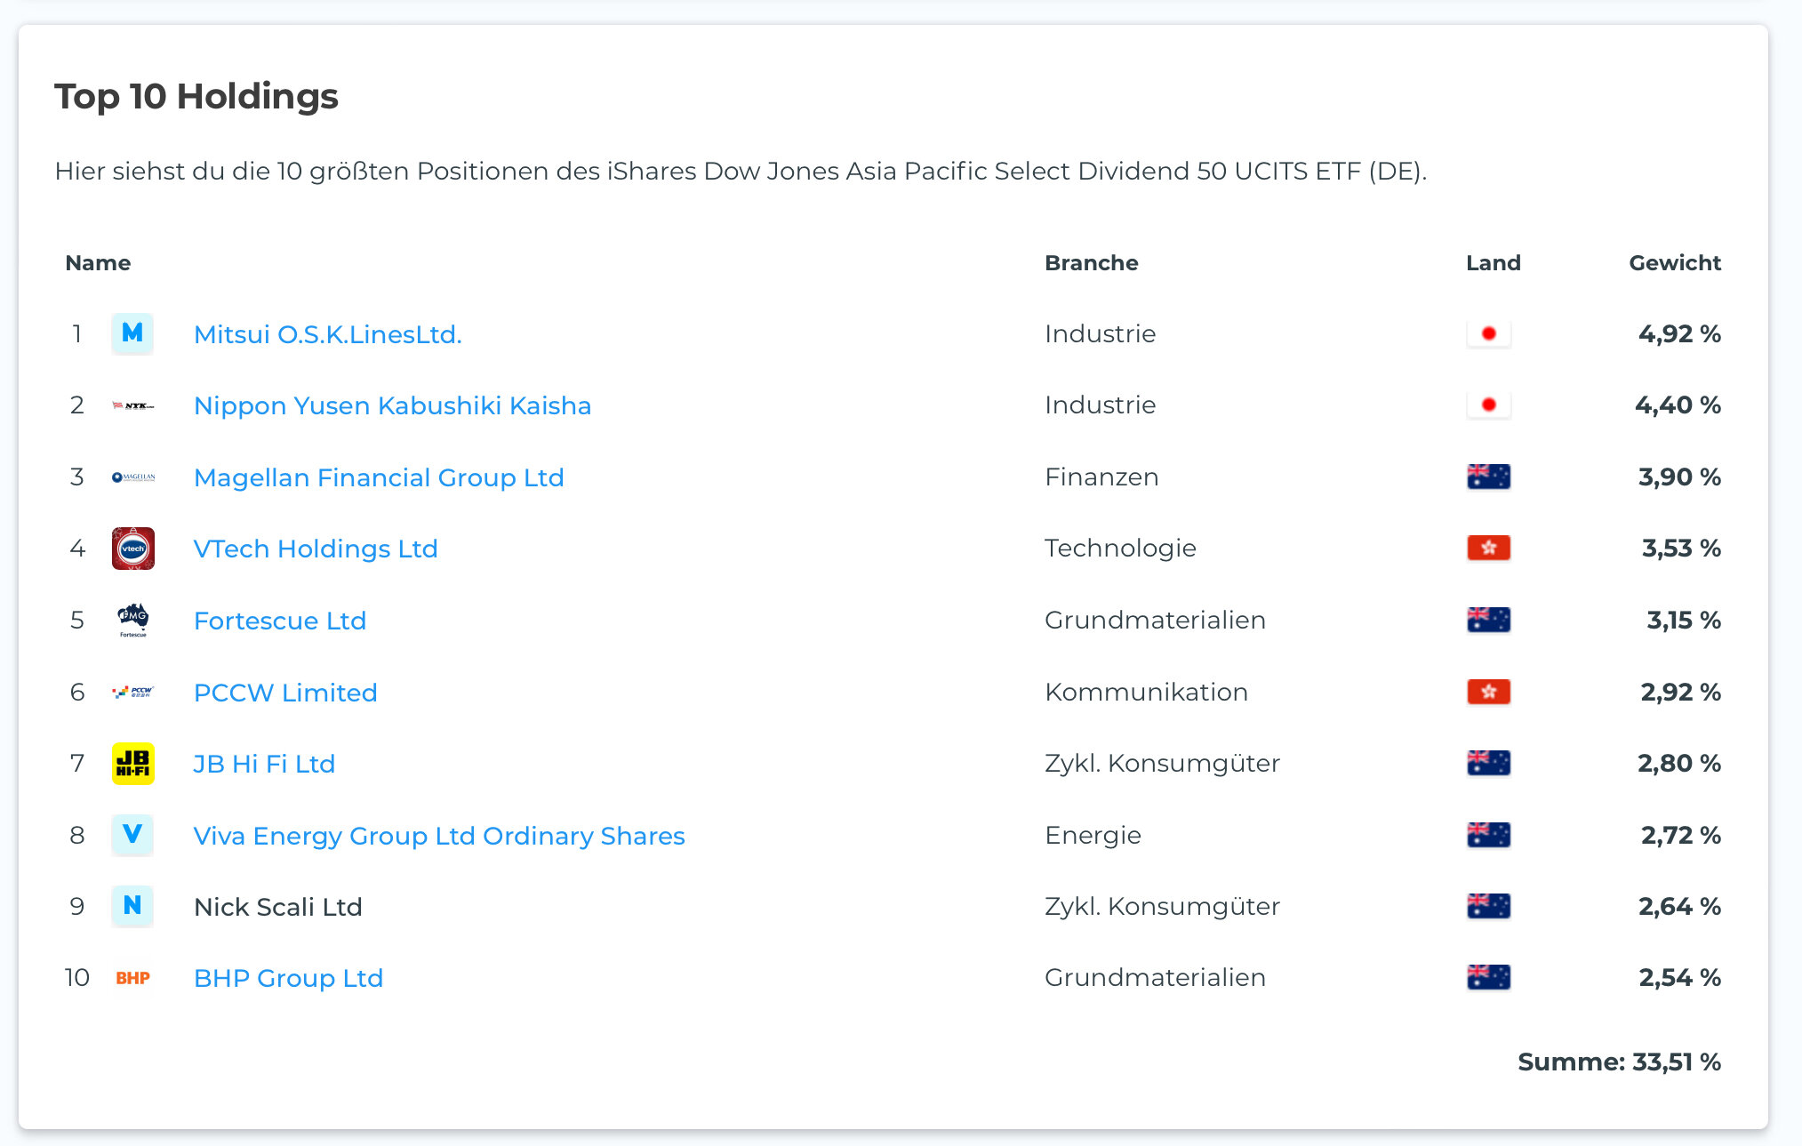Open Viva Energy Group Ltd Ordinary Shares
Viewport: 1802px width, 1146px height.
(439, 836)
